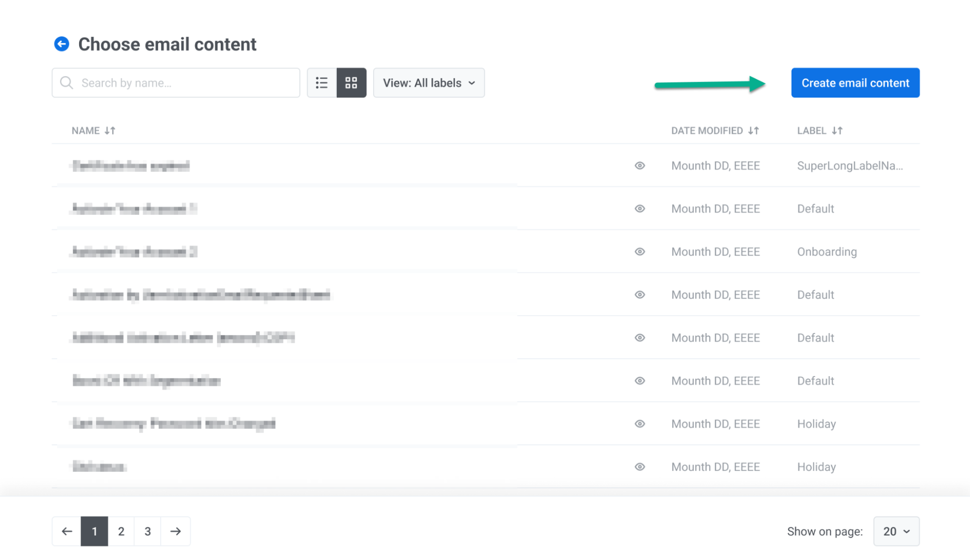Screen dimensions: 970x558
Task: Sort by Date Modified column
Action: pyautogui.click(x=715, y=130)
